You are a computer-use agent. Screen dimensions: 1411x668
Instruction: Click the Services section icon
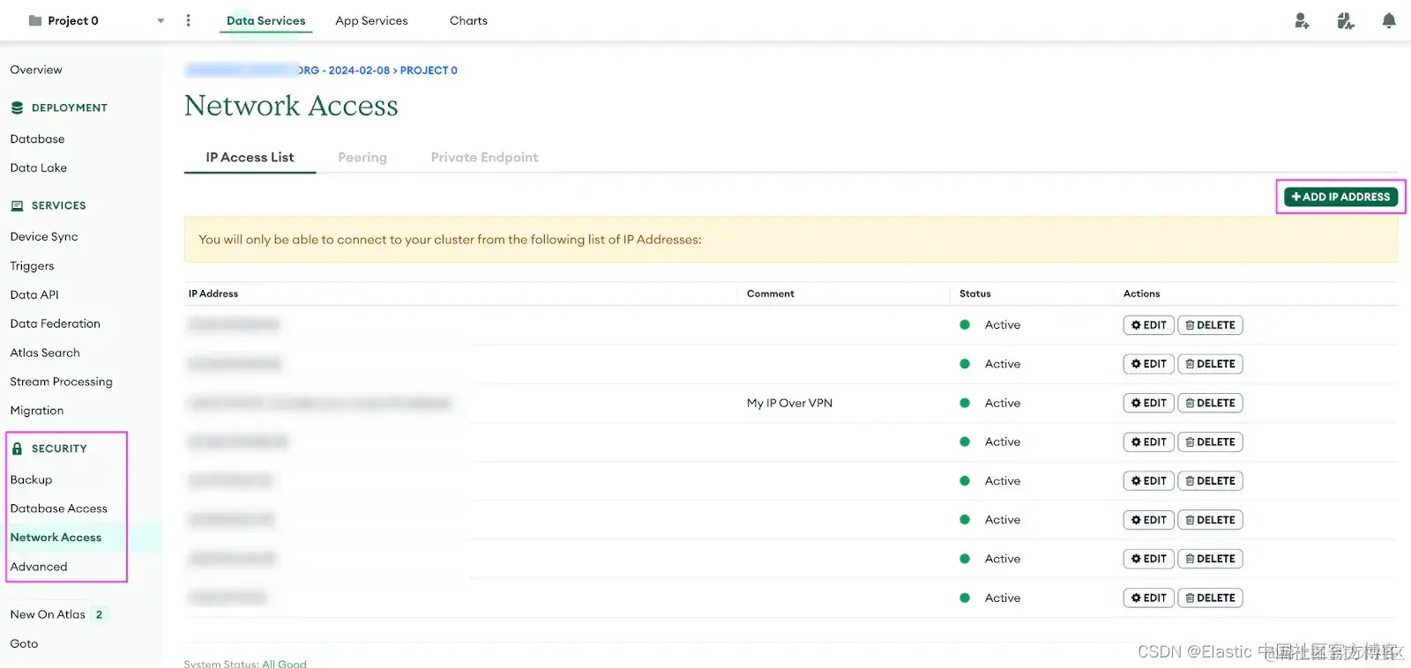click(x=17, y=205)
